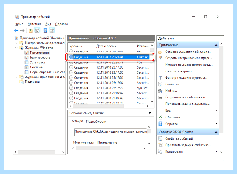Viewport: 237px width, 174px height.
Task: Open the Справка menu in the menu bar
Action: [62, 24]
